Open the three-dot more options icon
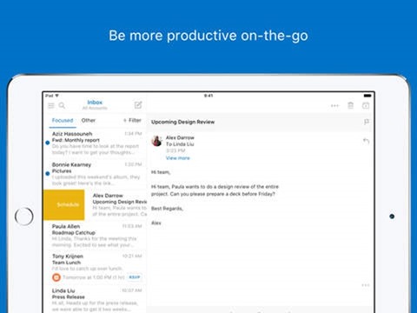This screenshot has height=313, width=417. point(334,106)
